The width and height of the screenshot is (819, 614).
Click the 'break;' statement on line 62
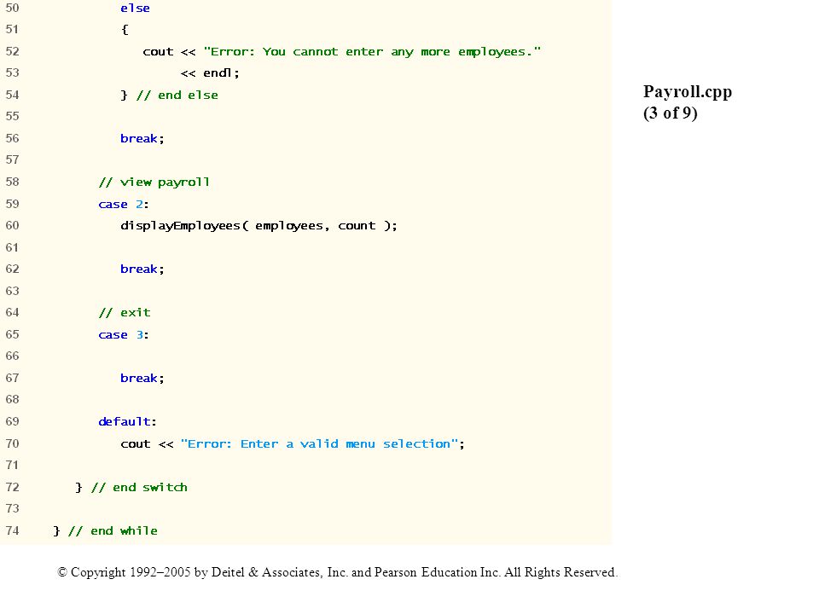click(142, 269)
